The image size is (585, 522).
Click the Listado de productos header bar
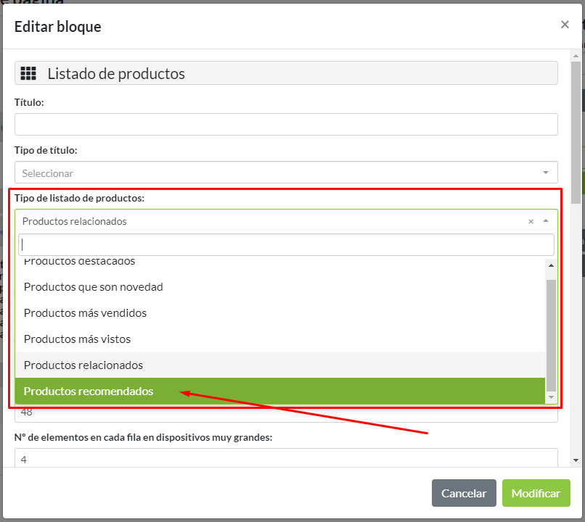click(286, 72)
